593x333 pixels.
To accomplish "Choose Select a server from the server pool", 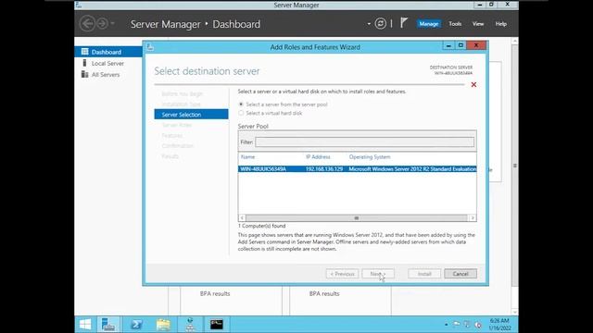I will tap(241, 105).
